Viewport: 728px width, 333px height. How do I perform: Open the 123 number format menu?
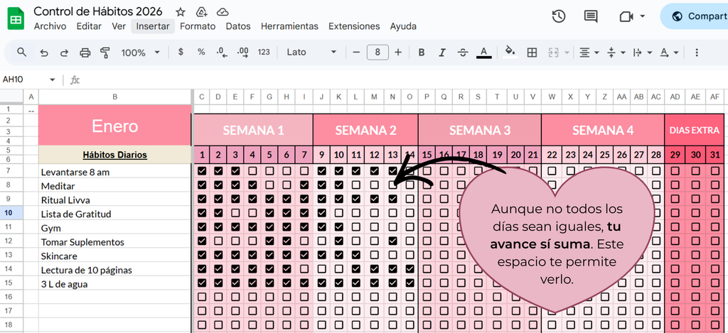pos(264,52)
